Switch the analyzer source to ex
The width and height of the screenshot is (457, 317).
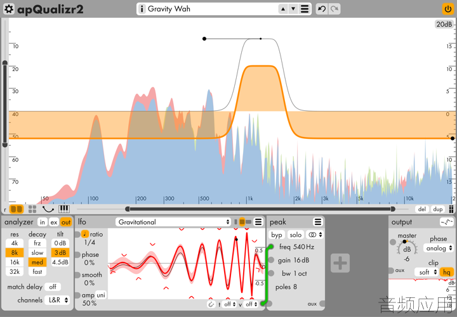[54, 223]
